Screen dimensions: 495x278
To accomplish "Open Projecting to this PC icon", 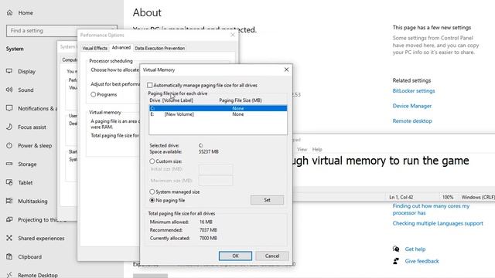I will 9,219.
